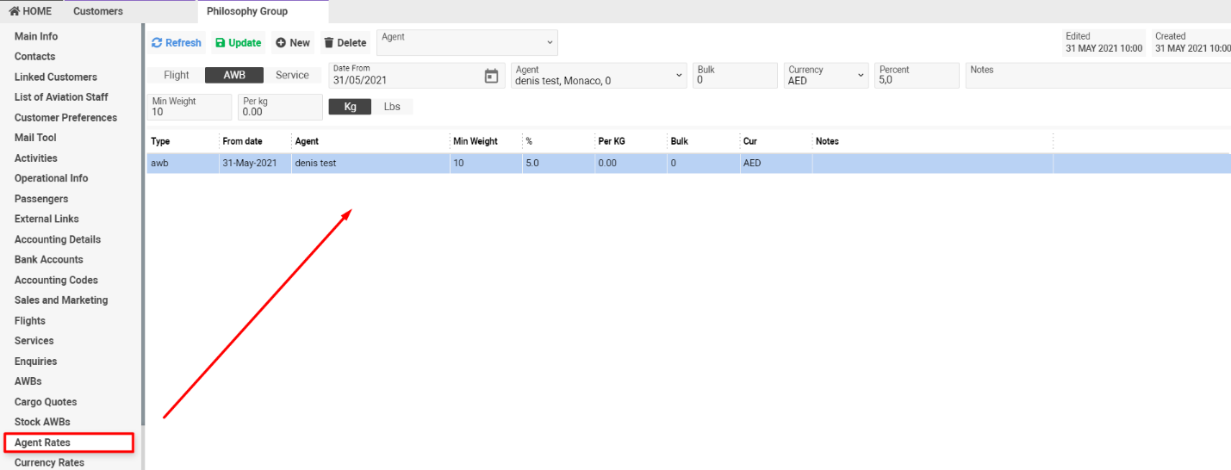Open AWBs section in sidebar
Viewport: 1231px width, 470px height.
pyautogui.click(x=28, y=381)
